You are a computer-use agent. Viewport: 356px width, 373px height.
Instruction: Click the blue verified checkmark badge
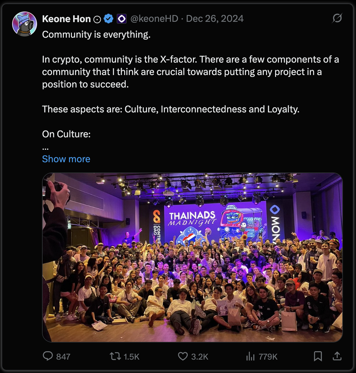[x=108, y=19]
